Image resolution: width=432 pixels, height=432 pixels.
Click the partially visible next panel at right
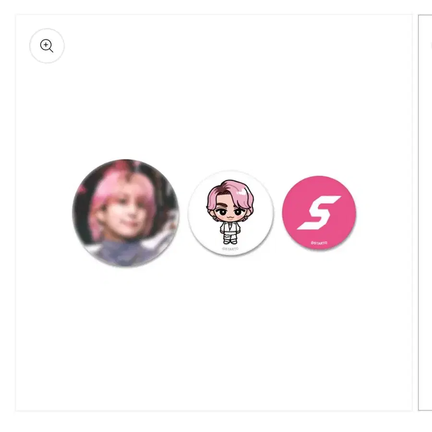pos(425,213)
